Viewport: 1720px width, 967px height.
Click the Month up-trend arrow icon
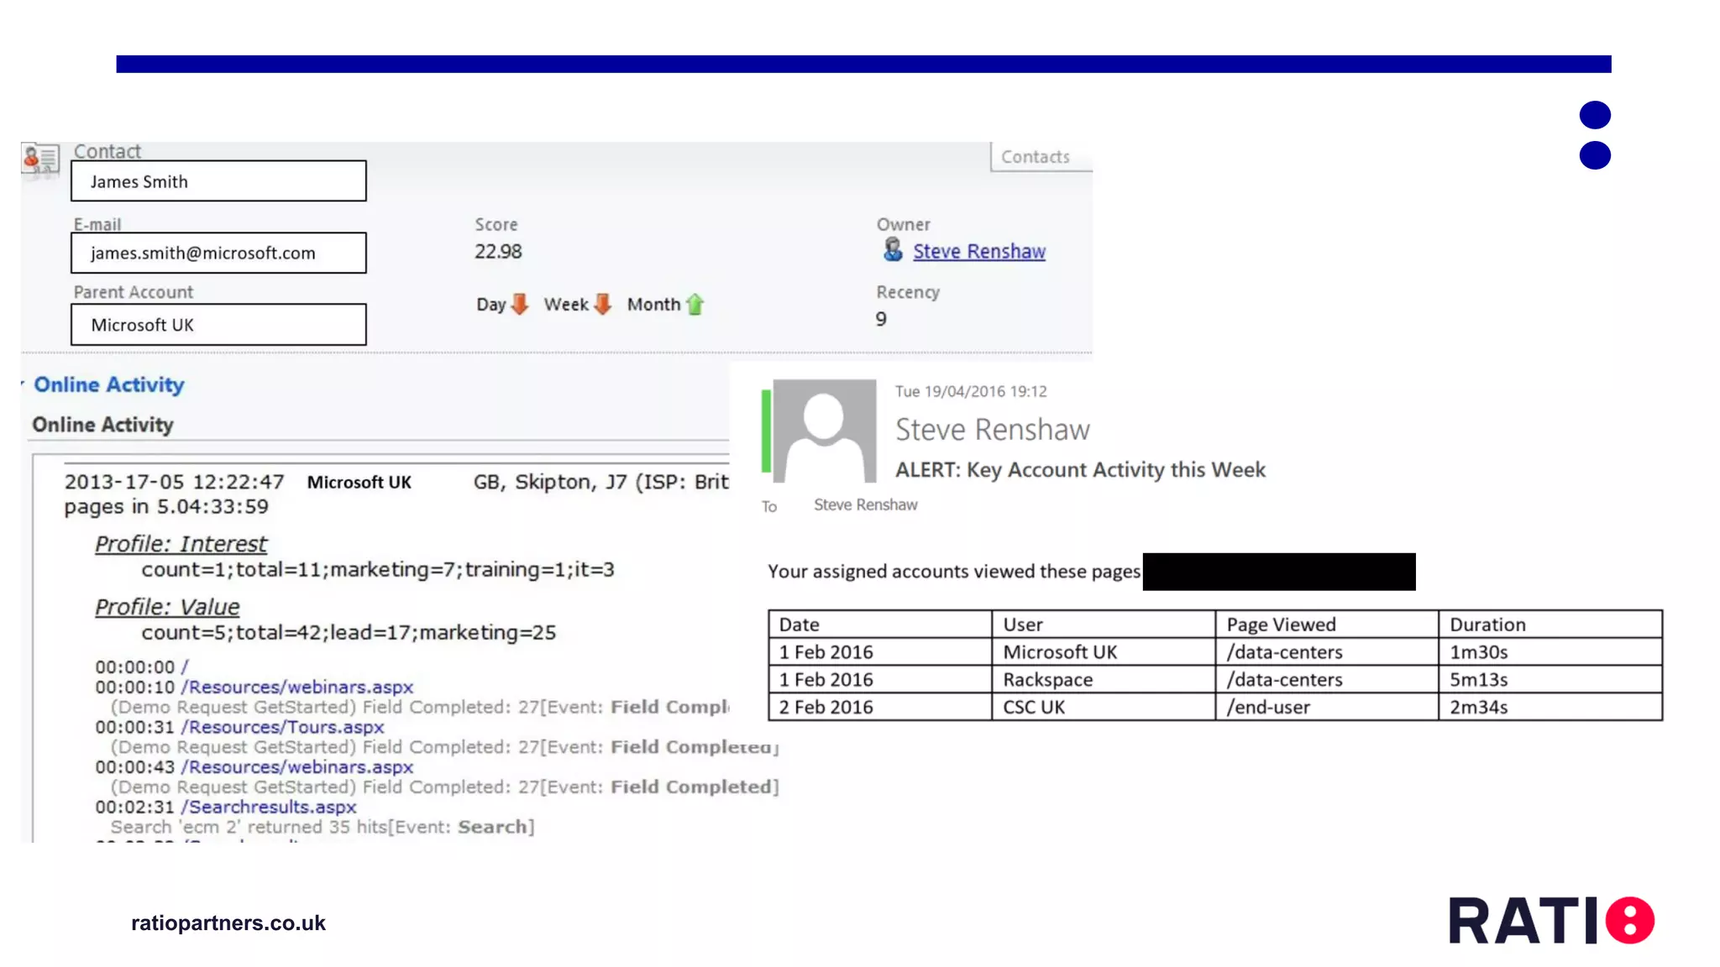[x=695, y=304]
